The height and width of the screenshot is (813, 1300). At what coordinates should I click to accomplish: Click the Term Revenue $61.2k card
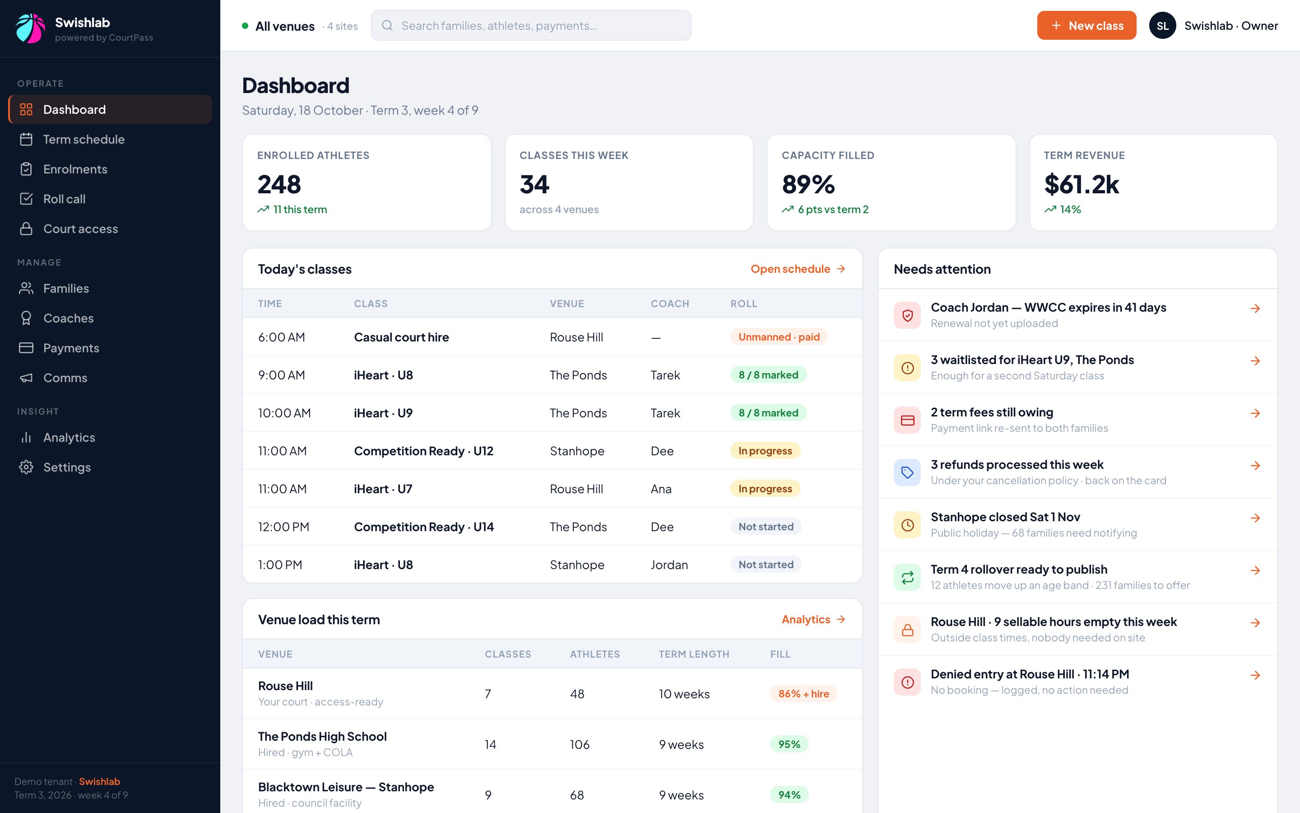1153,182
